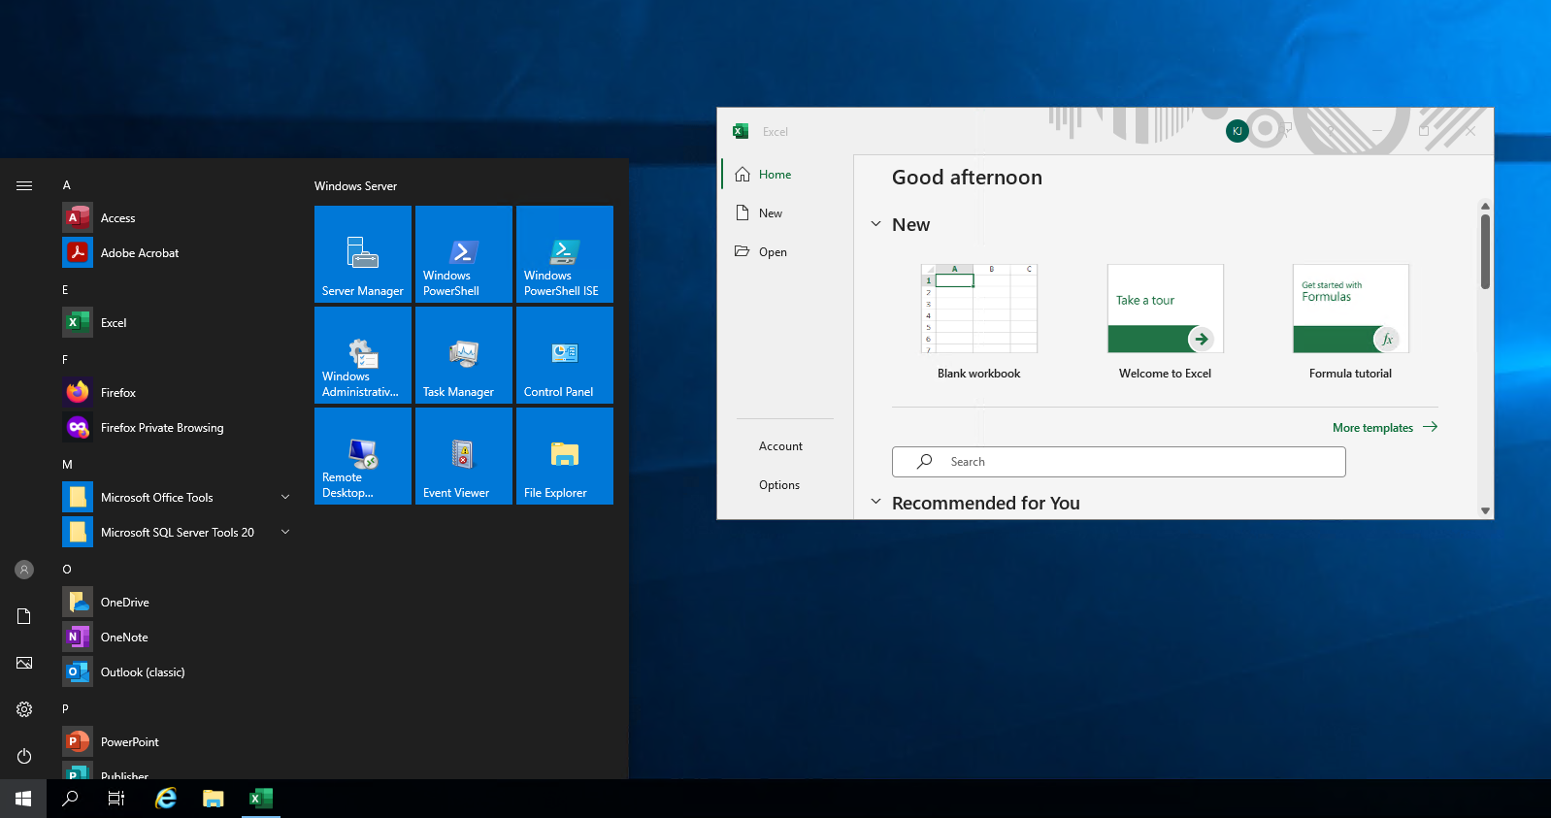The width and height of the screenshot is (1551, 818).
Task: Open taskbar search magnifier
Action: point(70,799)
